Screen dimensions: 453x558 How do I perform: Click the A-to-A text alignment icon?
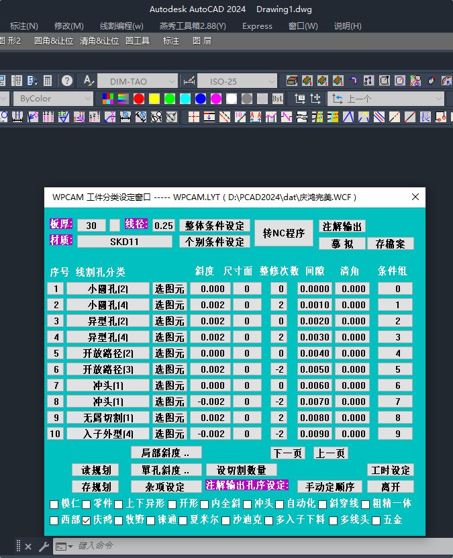coord(255,117)
